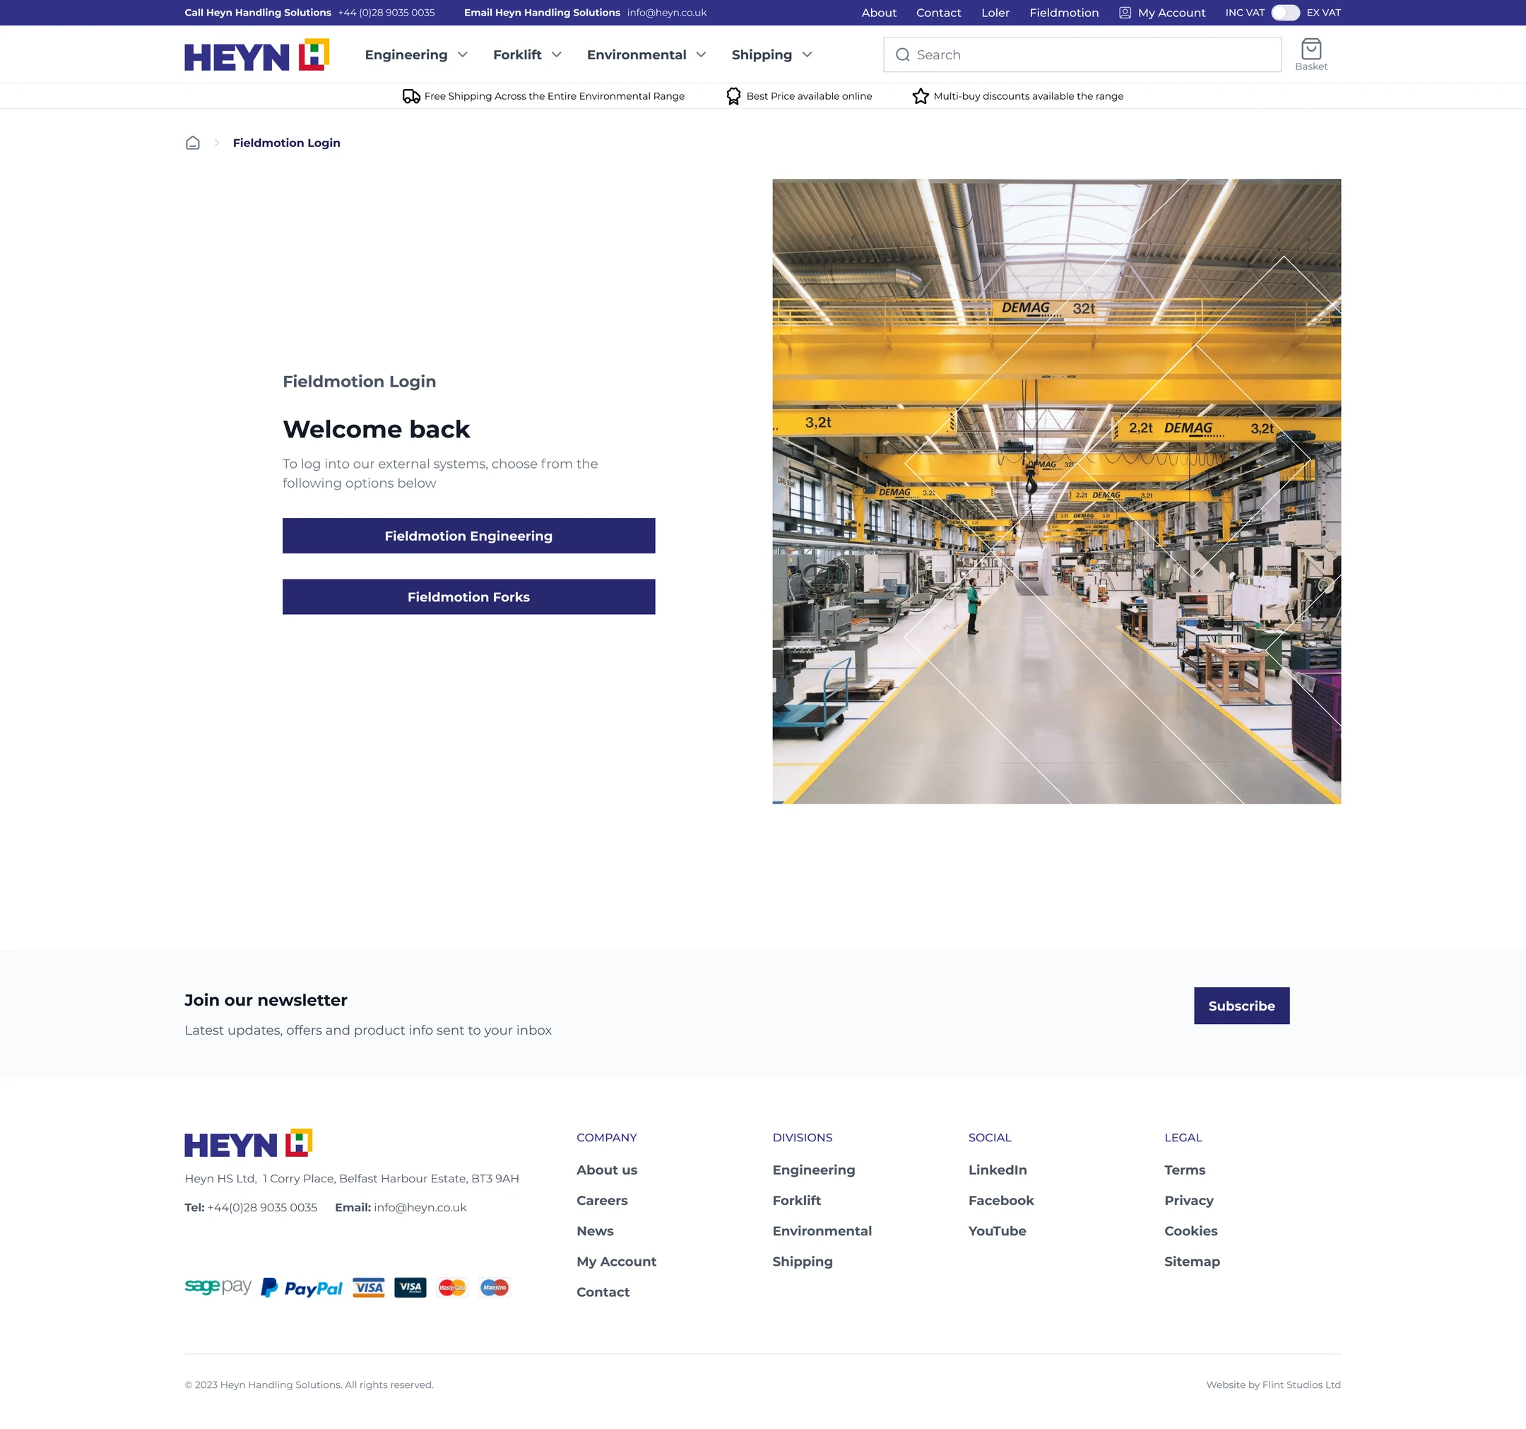This screenshot has width=1526, height=1429.
Task: Go to Contact in top bar
Action: tap(938, 12)
